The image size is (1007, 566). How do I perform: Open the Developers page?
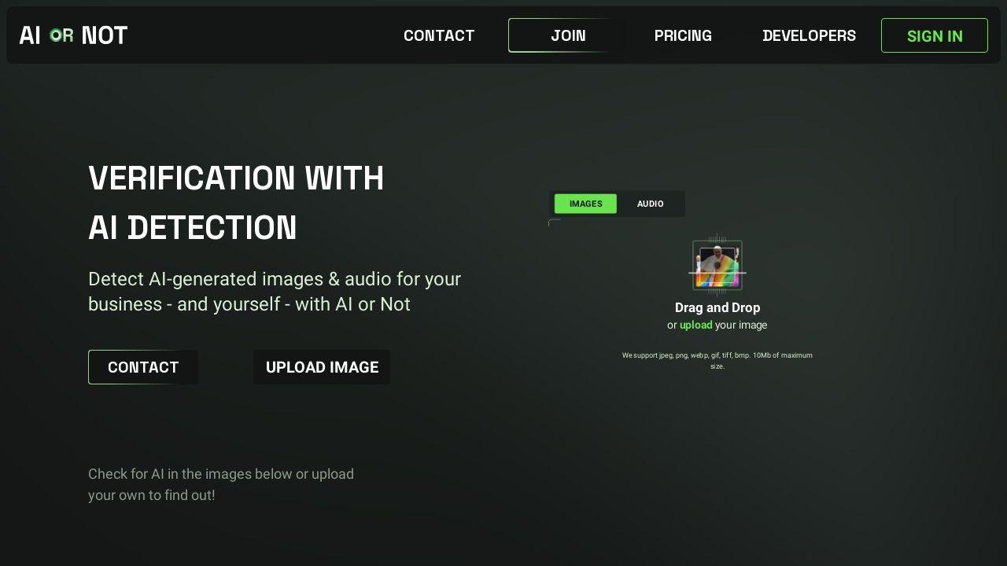[x=809, y=35]
